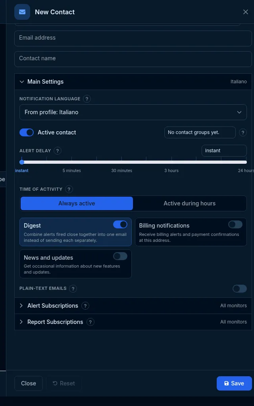Click All monitors text in Alert Subscriptions row
The width and height of the screenshot is (254, 406).
[x=233, y=306]
